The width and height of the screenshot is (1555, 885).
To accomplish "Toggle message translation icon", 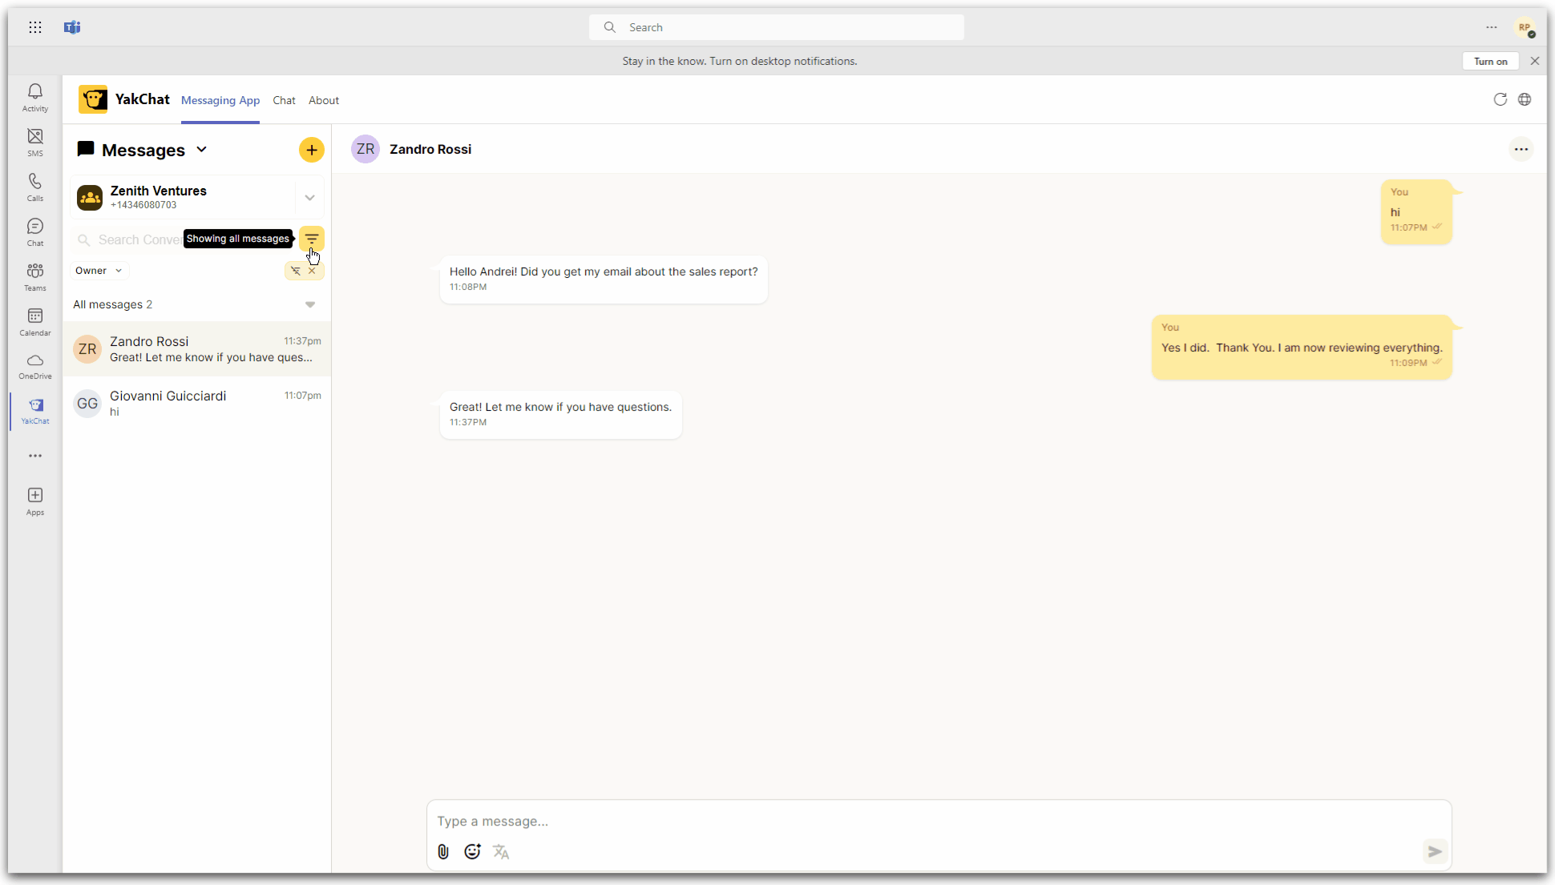I will (501, 851).
